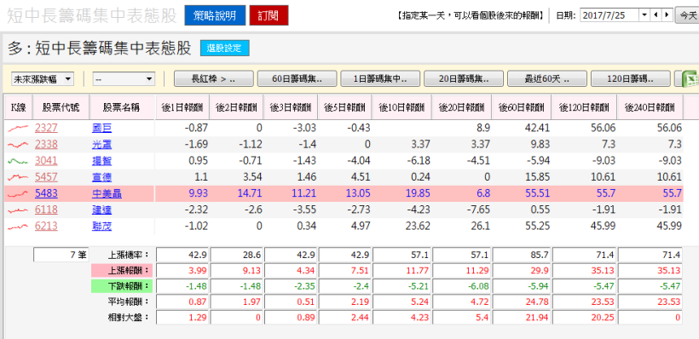Open K-line chart icon for 6213

(x=18, y=227)
